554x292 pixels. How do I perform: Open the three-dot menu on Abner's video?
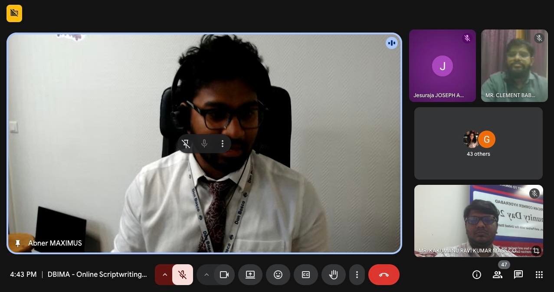tap(223, 144)
